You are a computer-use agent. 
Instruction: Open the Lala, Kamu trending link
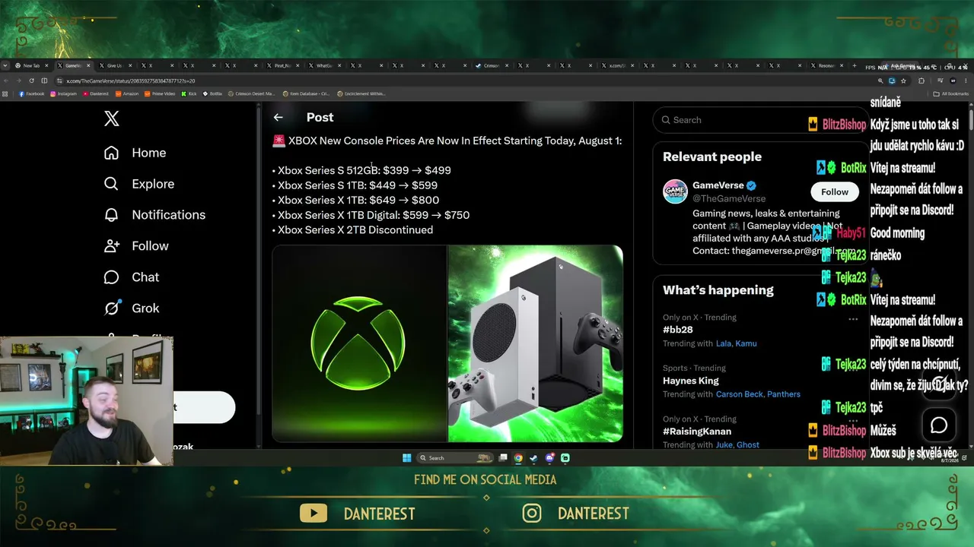point(736,343)
